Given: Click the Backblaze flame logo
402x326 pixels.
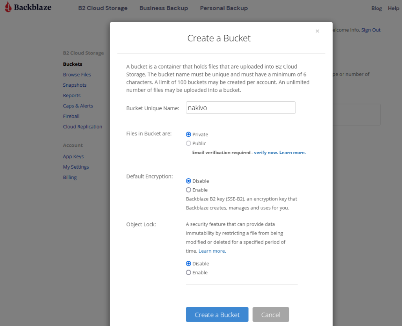Looking at the screenshot, I should pyautogui.click(x=8, y=7).
